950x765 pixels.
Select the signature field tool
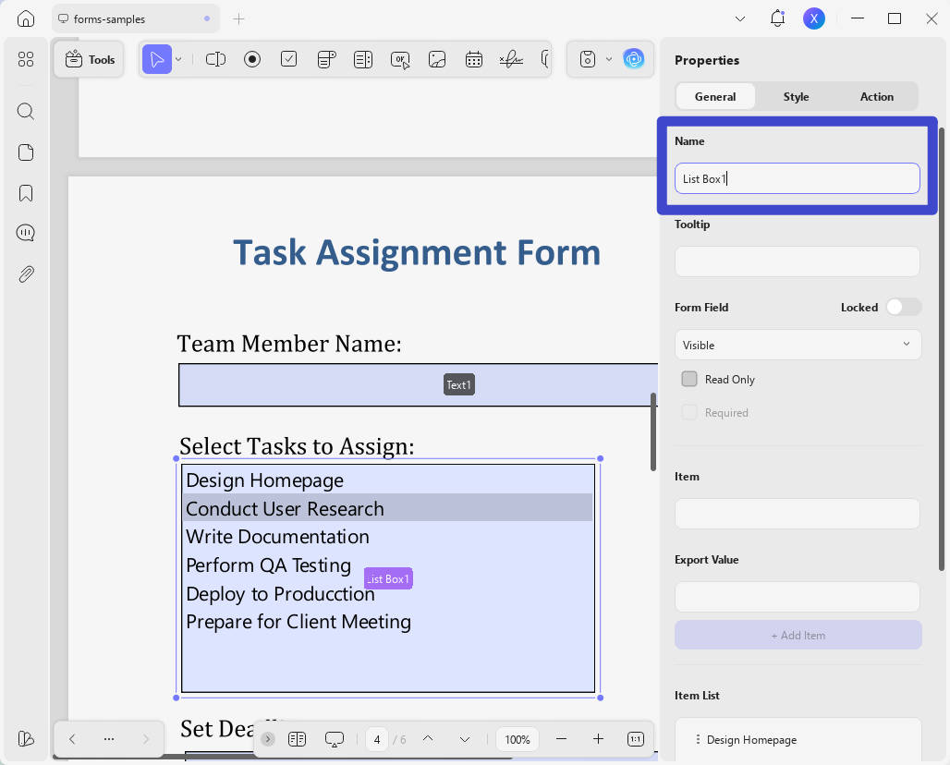(511, 59)
